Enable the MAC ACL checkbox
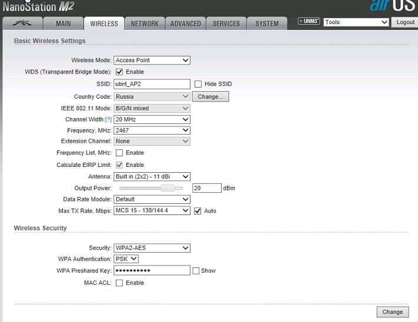418x322 pixels. tap(119, 283)
